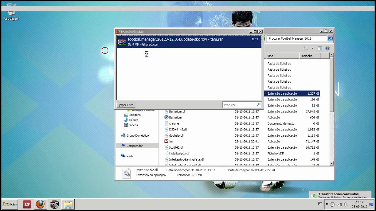
Task: Select the Imagens library in navigation pane
Action: tap(132, 115)
